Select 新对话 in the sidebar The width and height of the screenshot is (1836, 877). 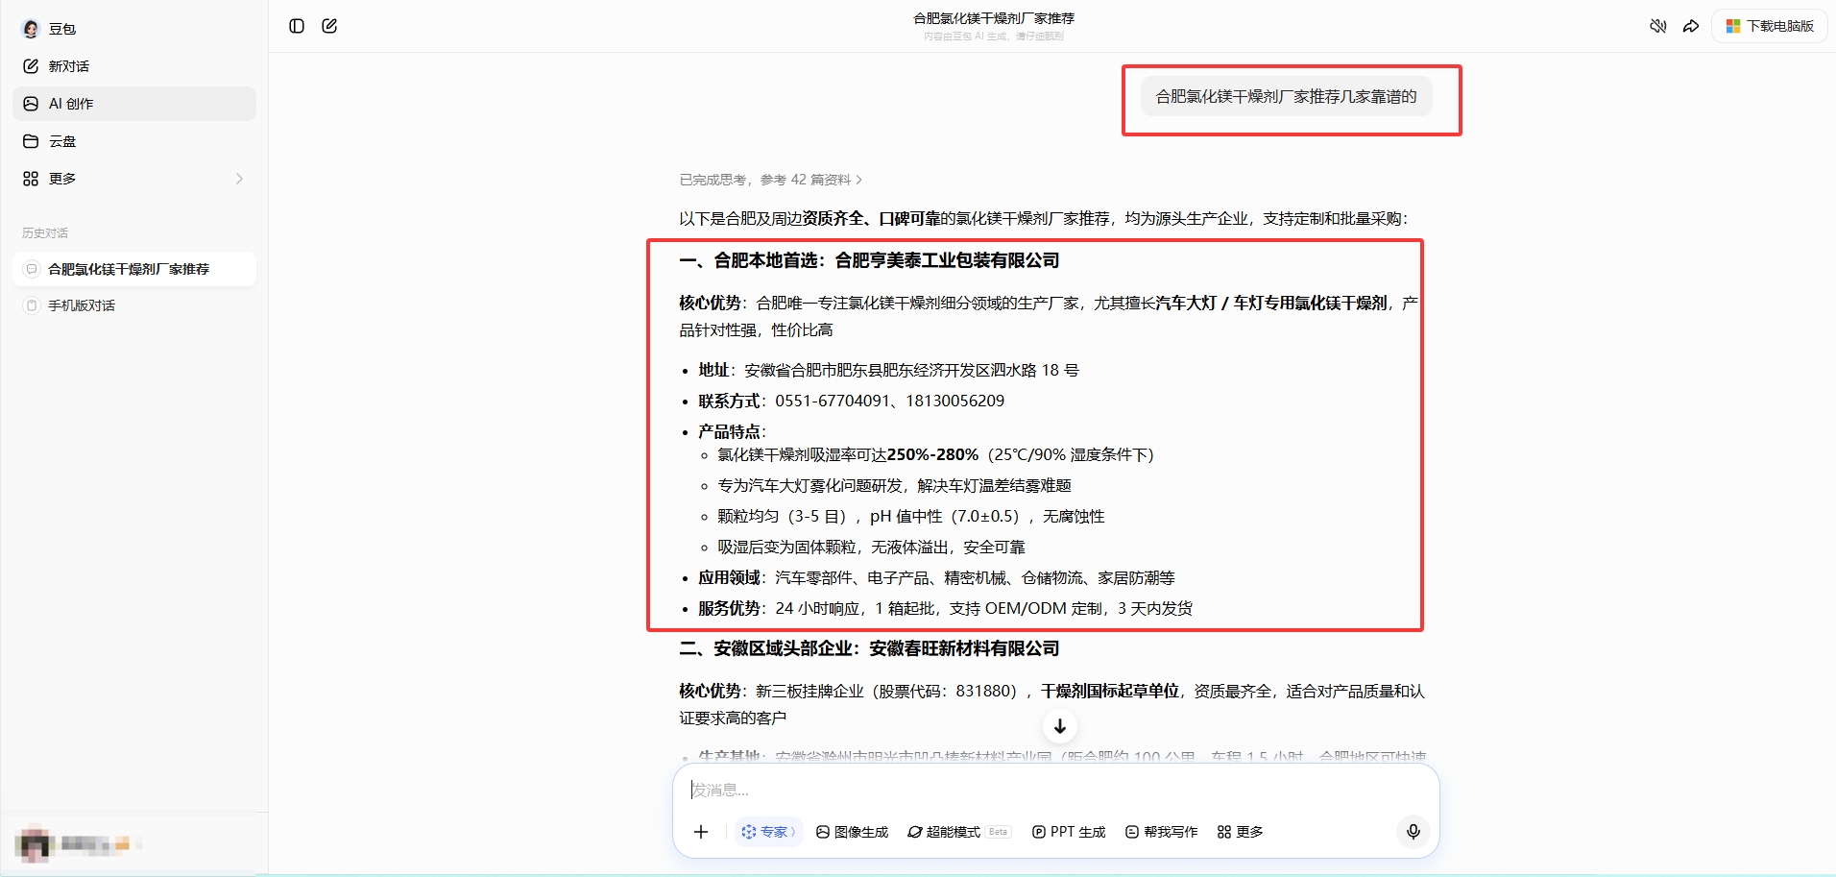coord(134,66)
